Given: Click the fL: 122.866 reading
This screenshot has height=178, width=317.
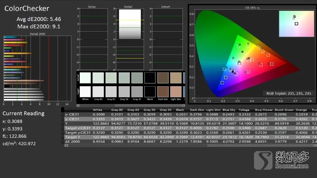Looking at the screenshot, I should 14,136.
